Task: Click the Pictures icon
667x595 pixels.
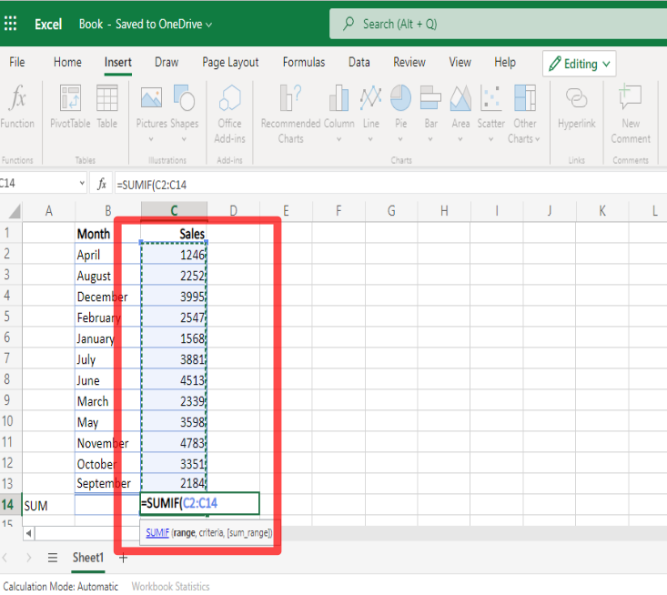Action: (151, 99)
